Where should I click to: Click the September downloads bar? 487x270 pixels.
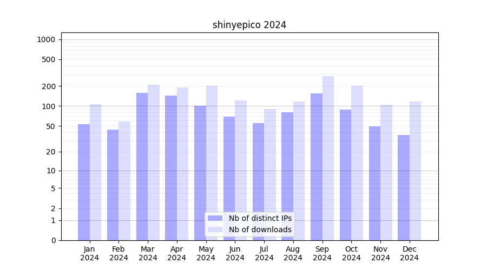328,158
